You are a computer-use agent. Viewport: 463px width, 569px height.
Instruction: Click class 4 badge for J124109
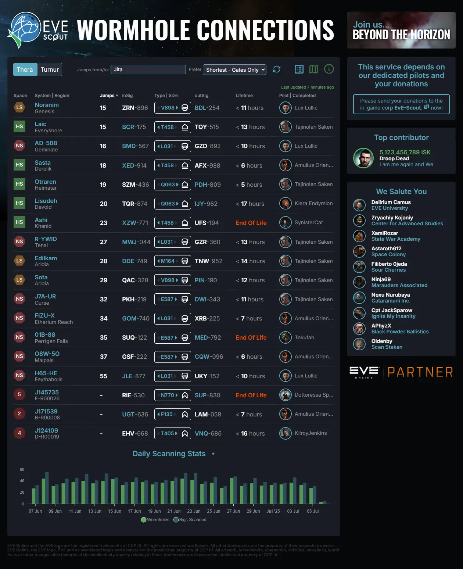19,433
